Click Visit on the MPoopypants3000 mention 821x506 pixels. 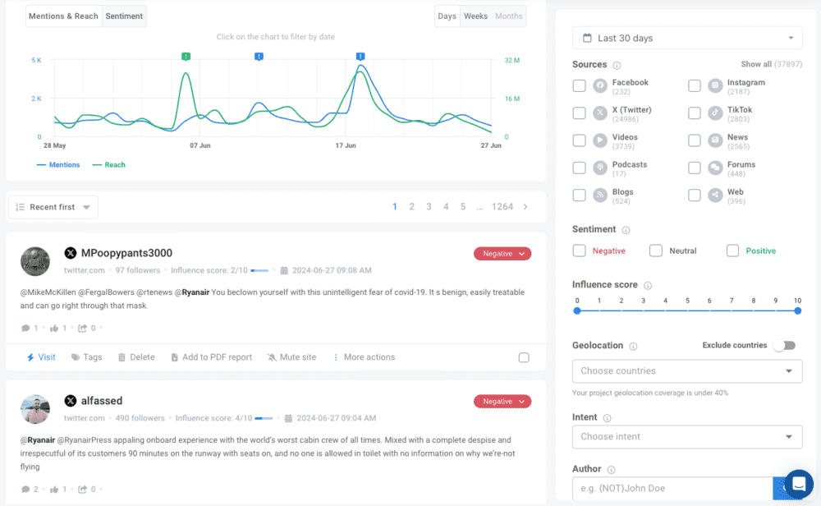(x=41, y=357)
